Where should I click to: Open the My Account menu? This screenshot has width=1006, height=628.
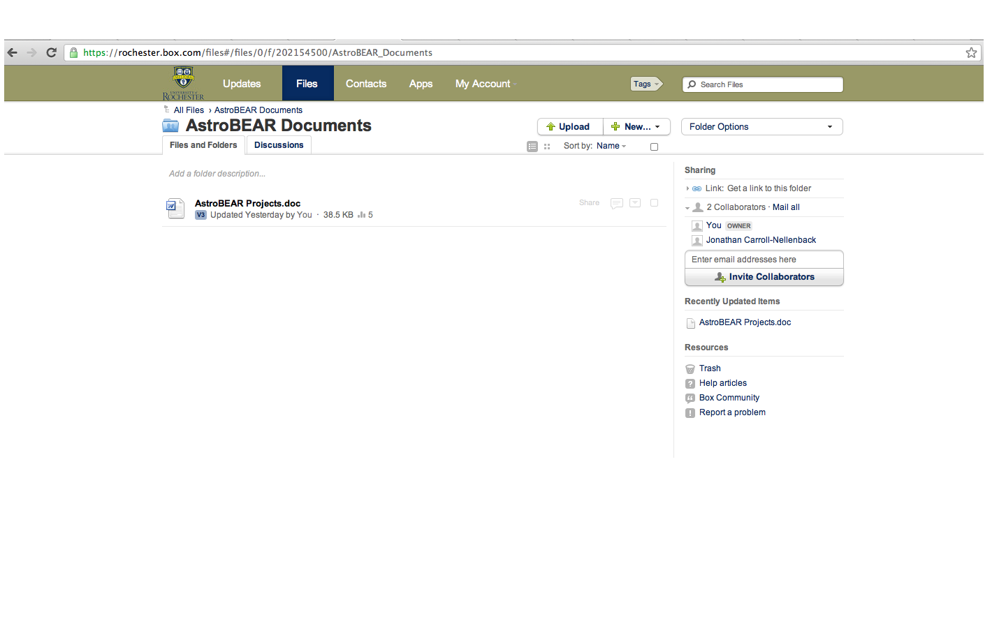[486, 84]
